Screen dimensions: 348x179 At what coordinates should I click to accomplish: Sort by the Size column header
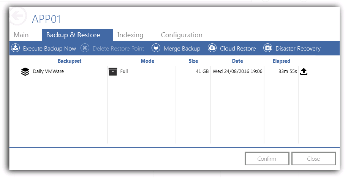[193, 61]
